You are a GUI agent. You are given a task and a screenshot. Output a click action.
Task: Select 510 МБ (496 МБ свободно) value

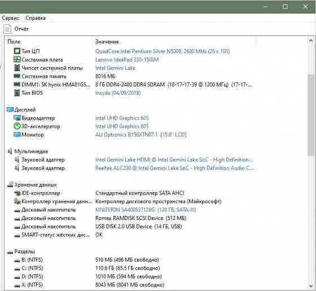[127, 260]
